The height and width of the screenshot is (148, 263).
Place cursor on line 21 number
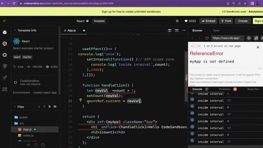[x=70, y=101]
